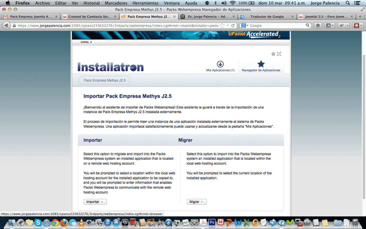Open a new tab with plus button

click(x=360, y=17)
